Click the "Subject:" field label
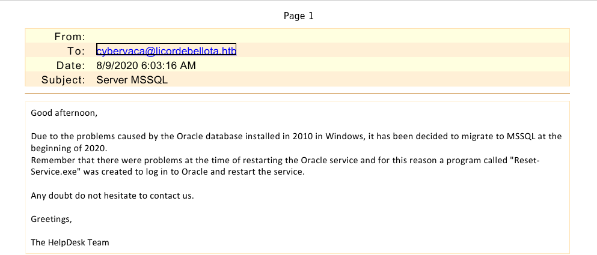 [x=63, y=80]
